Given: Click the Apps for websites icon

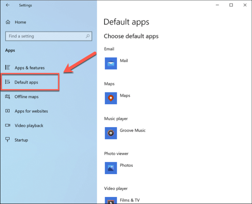Looking at the screenshot, I should pos(7,111).
